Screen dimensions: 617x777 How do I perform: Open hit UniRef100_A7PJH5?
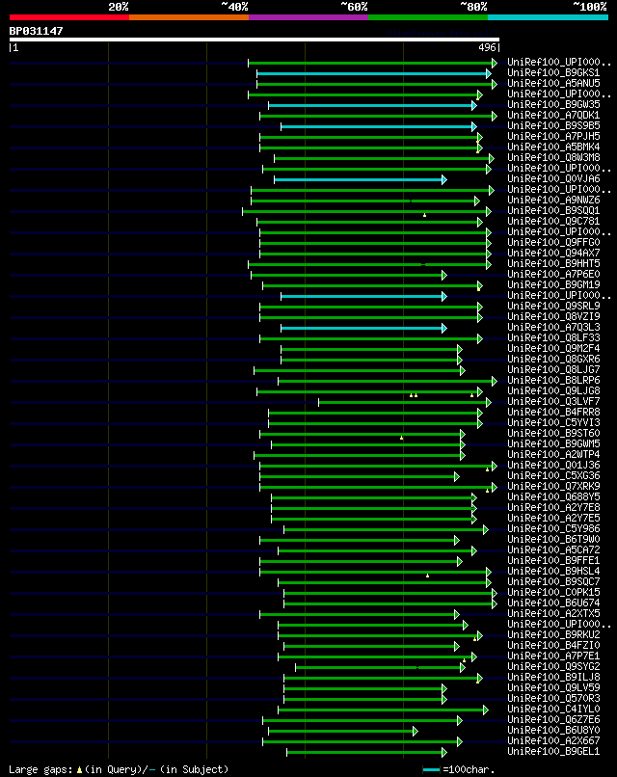click(553, 136)
